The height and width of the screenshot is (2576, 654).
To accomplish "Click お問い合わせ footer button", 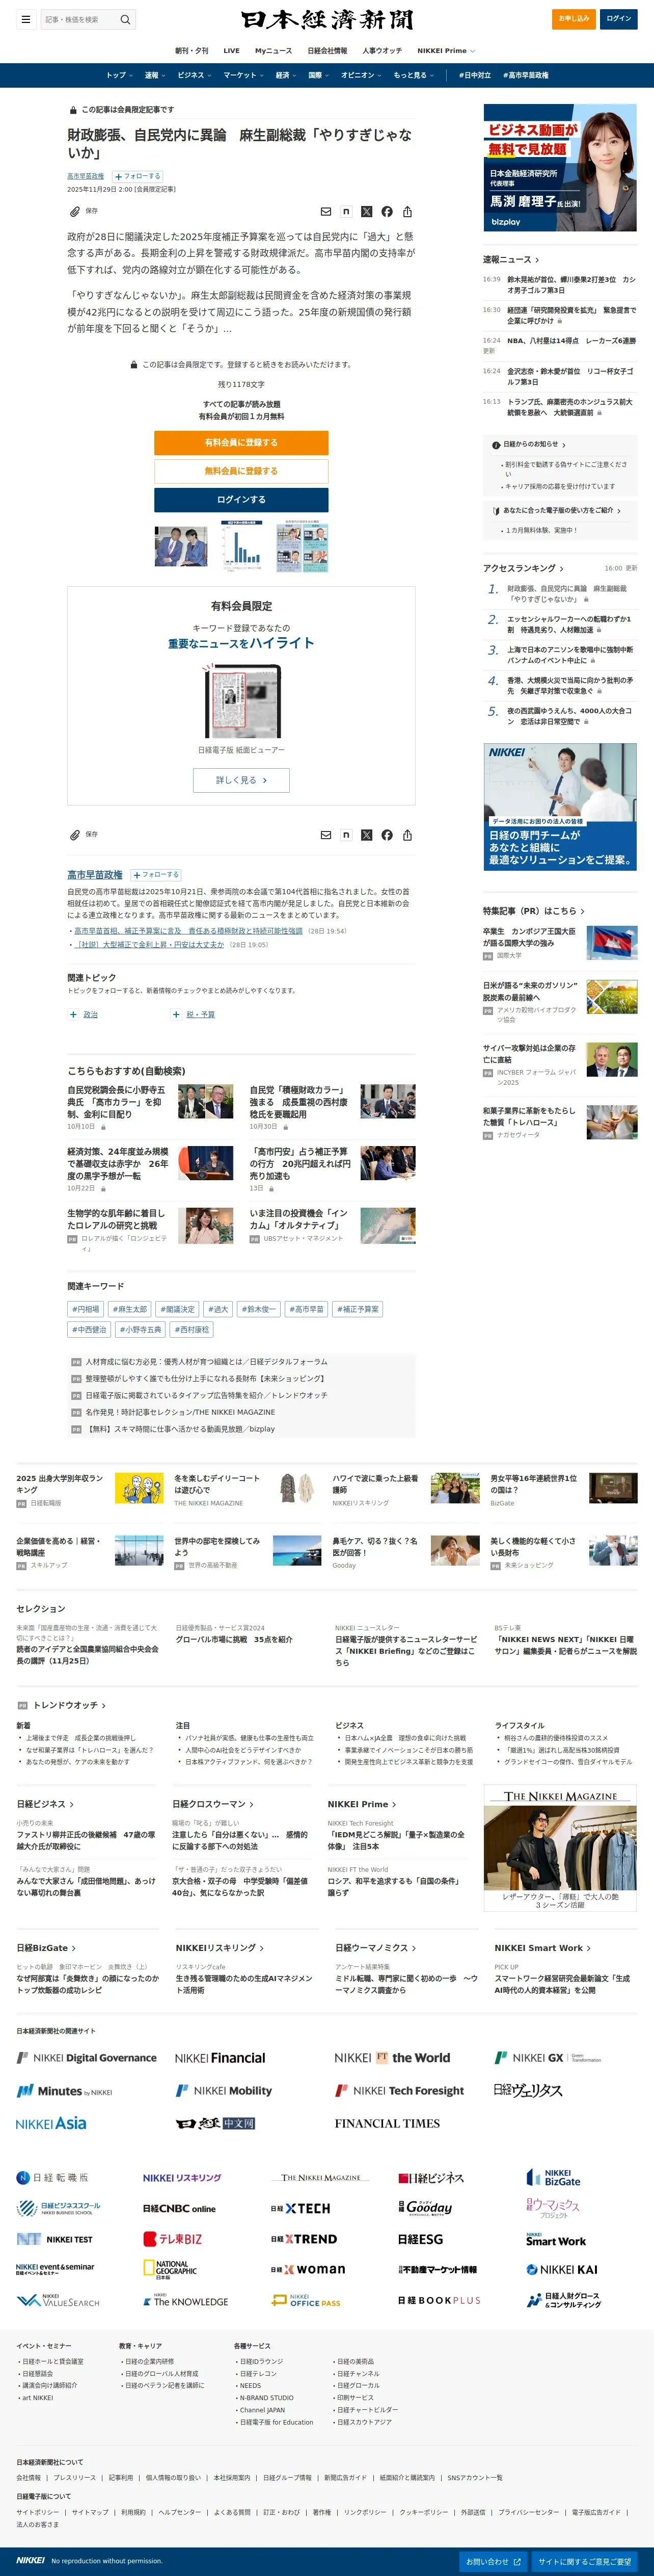I will tap(493, 2561).
